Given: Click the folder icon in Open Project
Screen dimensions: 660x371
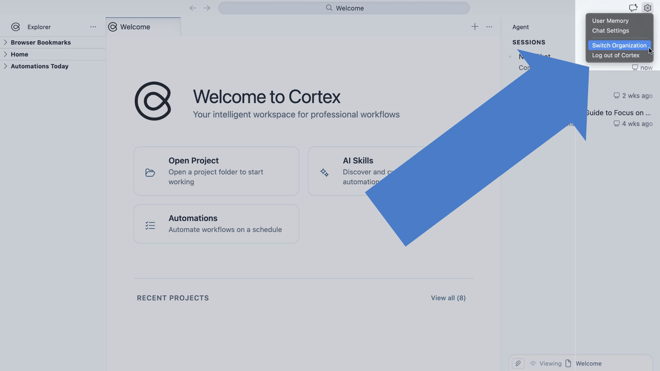Looking at the screenshot, I should (150, 173).
